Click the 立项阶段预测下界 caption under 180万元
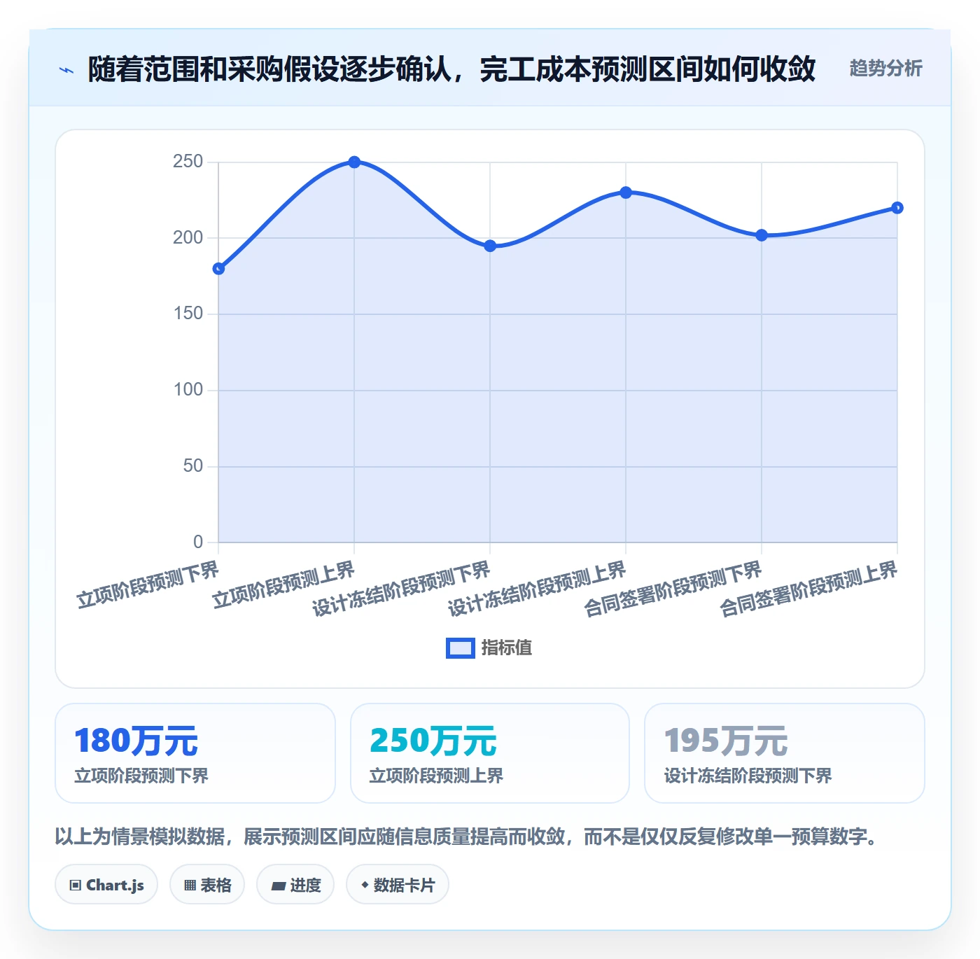The image size is (980, 959). click(x=141, y=776)
